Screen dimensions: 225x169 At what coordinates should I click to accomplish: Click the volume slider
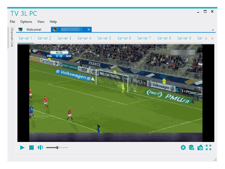click(58, 148)
